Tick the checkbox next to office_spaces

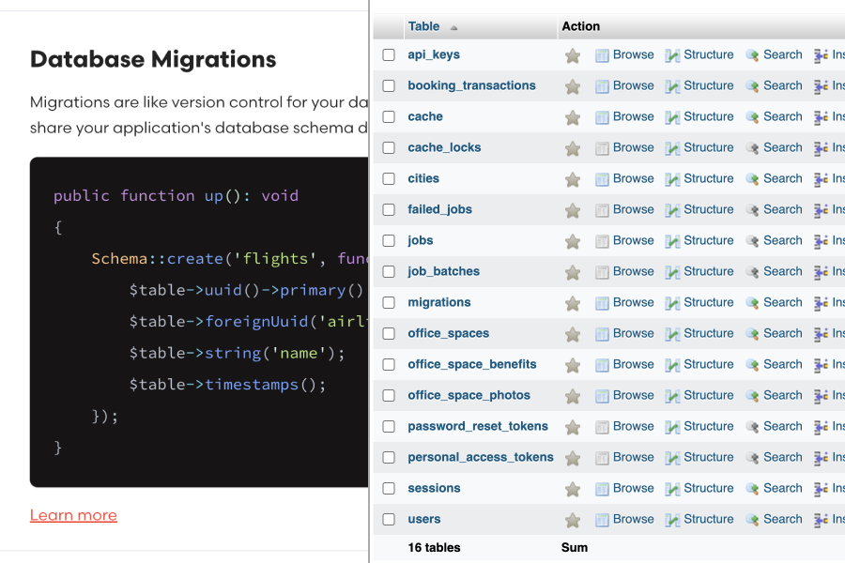pyautogui.click(x=389, y=333)
